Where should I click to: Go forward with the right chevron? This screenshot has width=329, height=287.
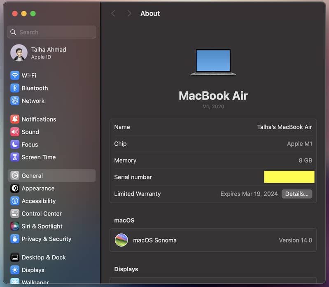pyautogui.click(x=129, y=14)
